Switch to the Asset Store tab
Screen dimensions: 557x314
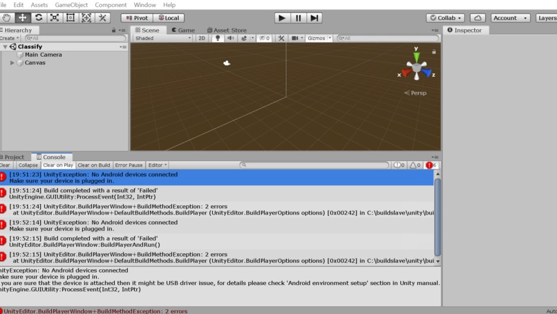point(227,30)
